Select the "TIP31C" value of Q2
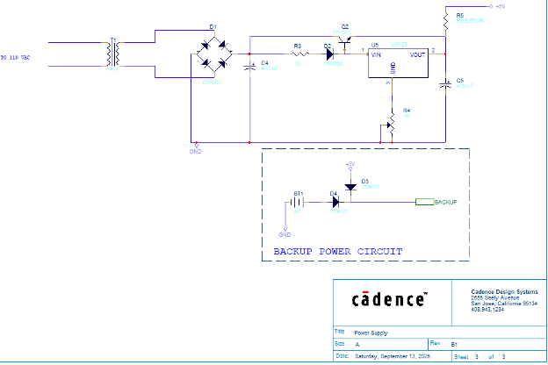This screenshot has height=365, width=548. [342, 32]
